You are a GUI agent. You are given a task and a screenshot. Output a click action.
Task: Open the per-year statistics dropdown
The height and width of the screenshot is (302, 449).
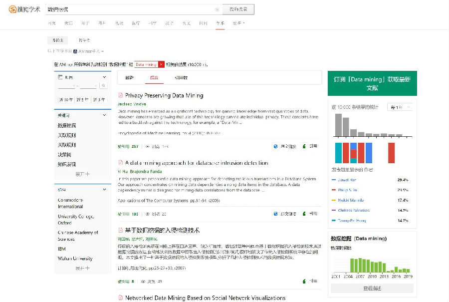pos(401,107)
